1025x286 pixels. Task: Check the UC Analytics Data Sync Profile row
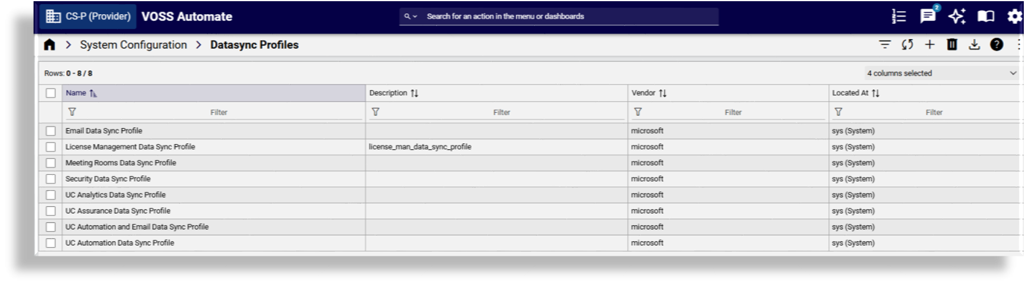(x=51, y=195)
